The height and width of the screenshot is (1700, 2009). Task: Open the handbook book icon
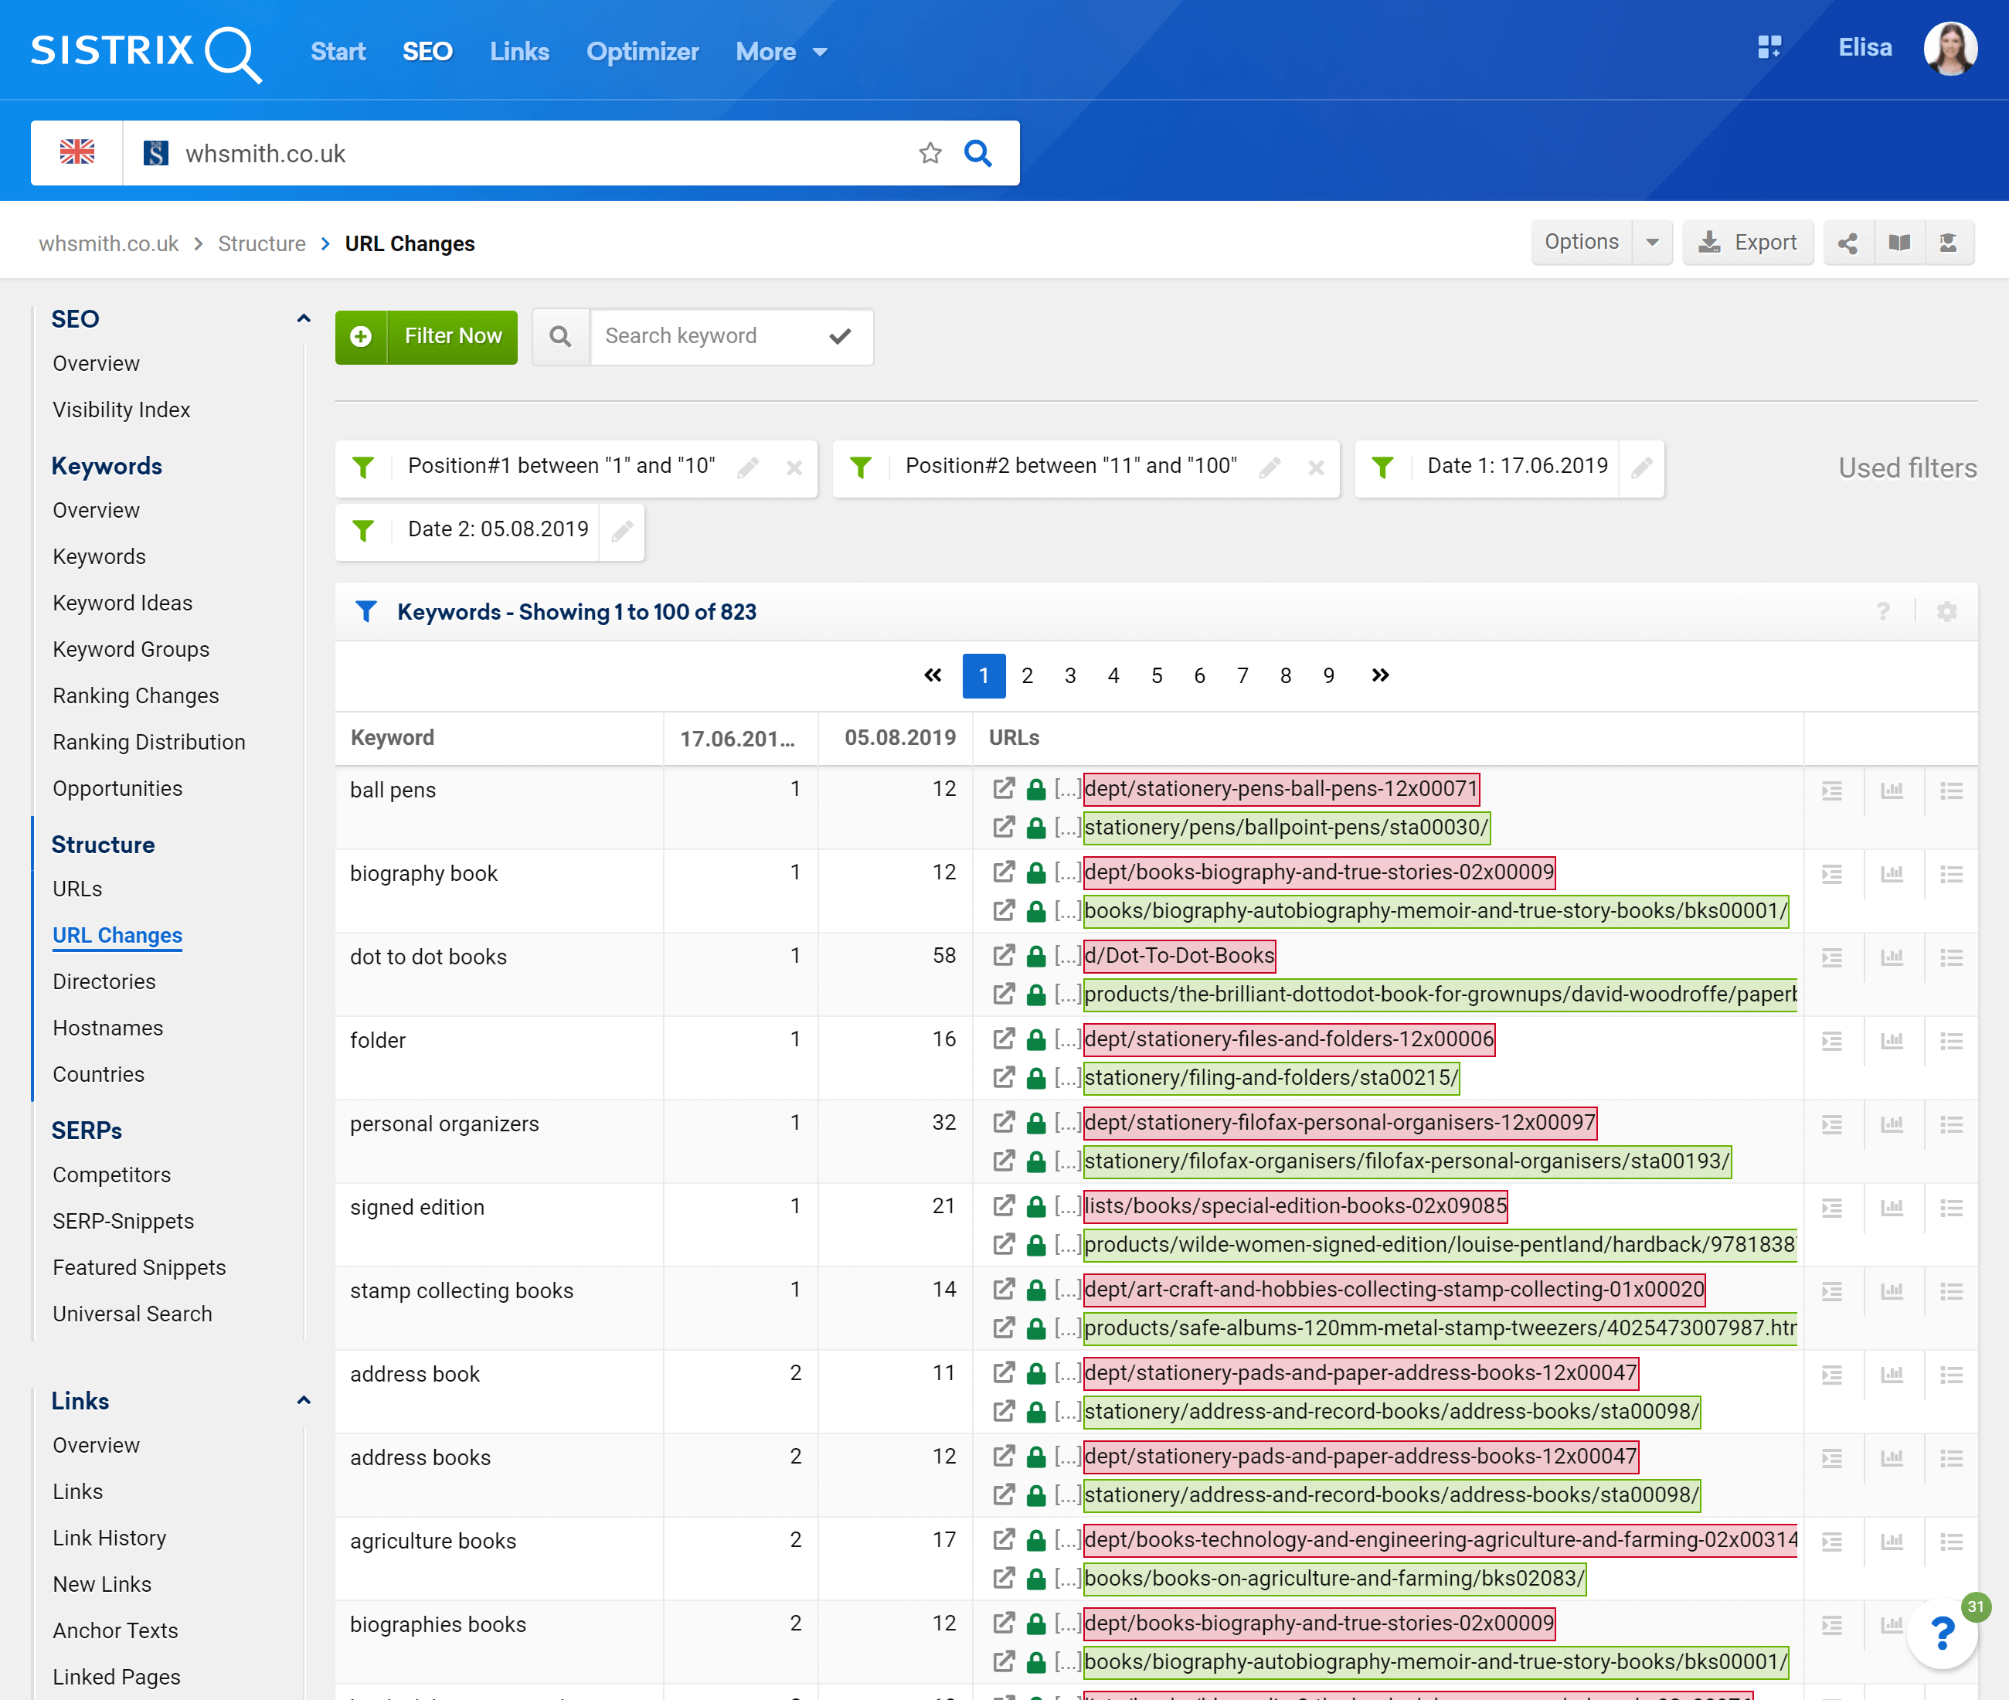click(x=1899, y=243)
